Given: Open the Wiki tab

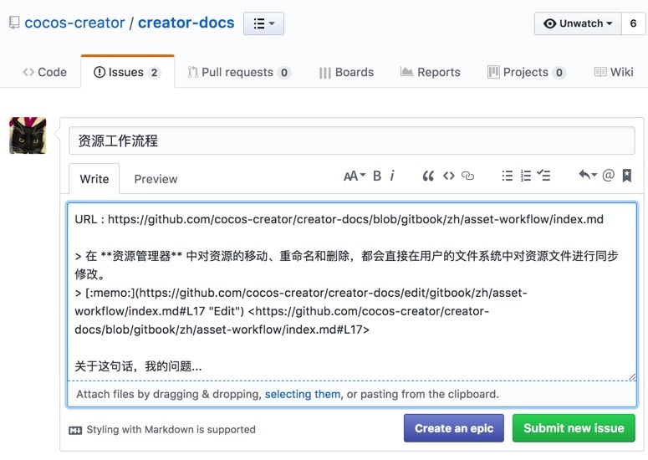Looking at the screenshot, I should [x=614, y=72].
